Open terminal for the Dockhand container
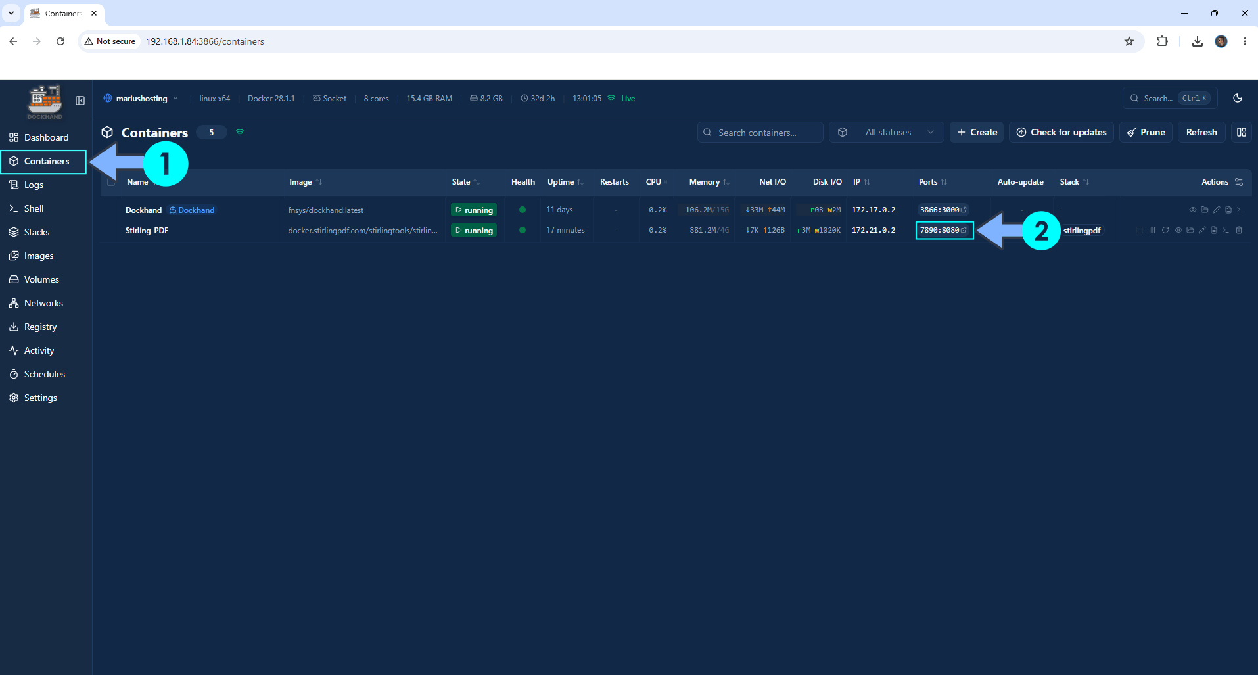The image size is (1258, 675). [1240, 210]
